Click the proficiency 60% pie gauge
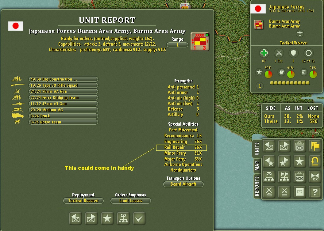Viewport: 324px width, 231px height. tap(268, 74)
